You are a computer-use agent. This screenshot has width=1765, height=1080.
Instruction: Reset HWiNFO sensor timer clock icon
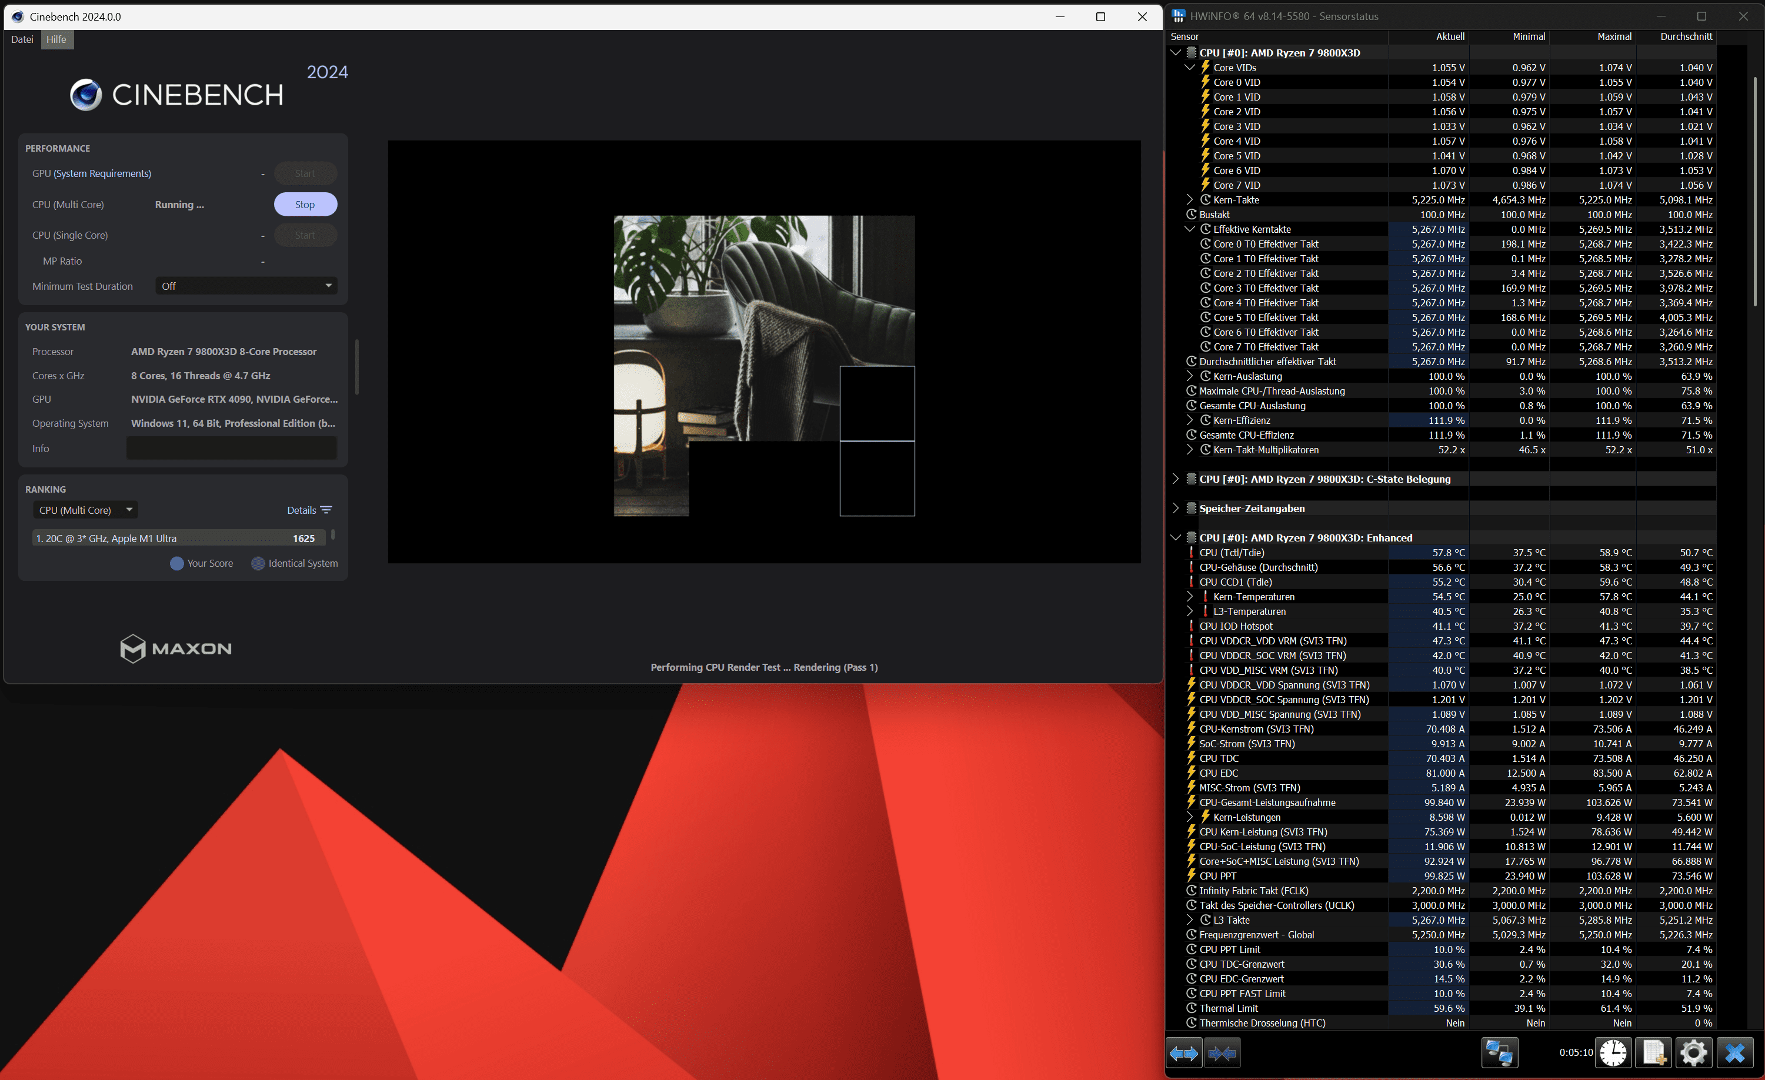pos(1613,1053)
